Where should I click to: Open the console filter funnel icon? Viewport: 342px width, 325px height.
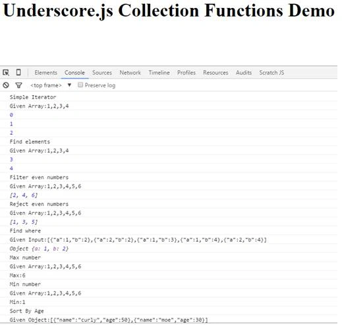(19, 85)
